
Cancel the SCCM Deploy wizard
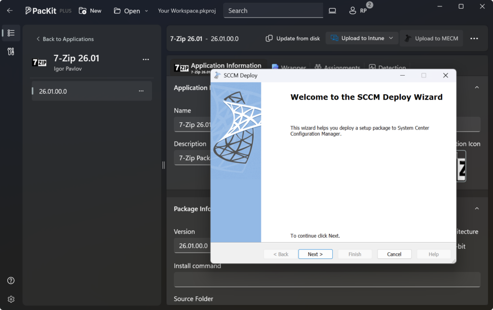394,254
